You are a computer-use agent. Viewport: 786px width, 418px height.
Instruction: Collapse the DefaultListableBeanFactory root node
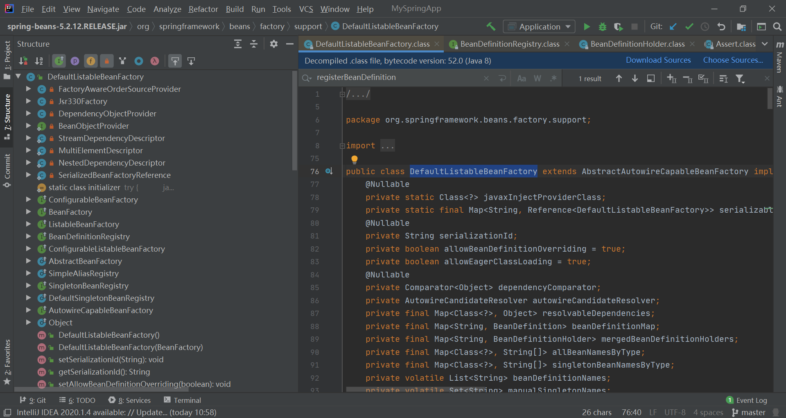(x=18, y=76)
